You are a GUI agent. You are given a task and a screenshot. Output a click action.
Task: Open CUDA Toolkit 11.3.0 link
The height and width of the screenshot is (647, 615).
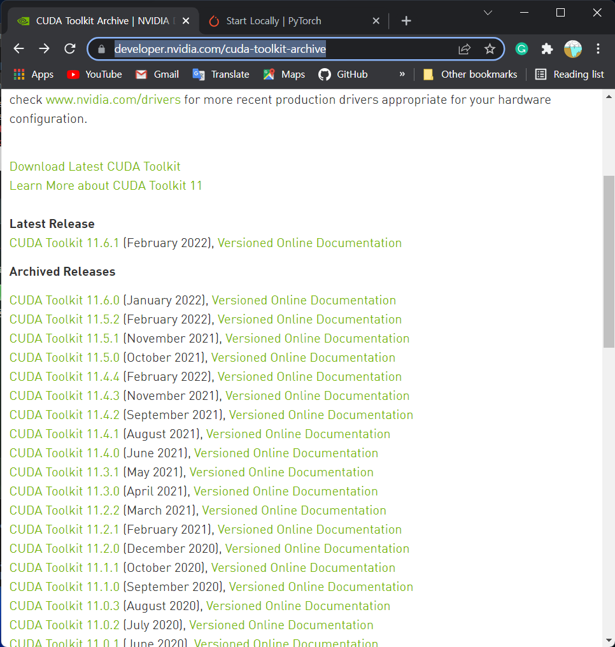(x=64, y=492)
